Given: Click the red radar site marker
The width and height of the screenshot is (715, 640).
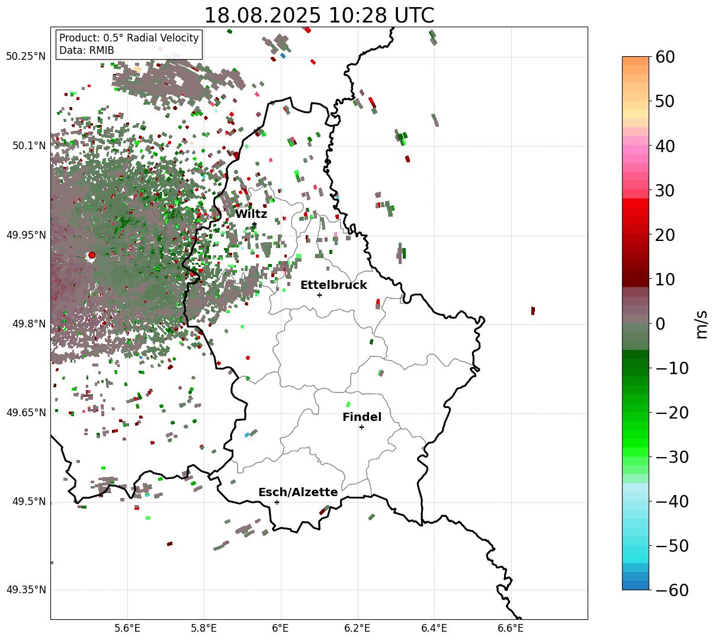Looking at the screenshot, I should pyautogui.click(x=92, y=255).
